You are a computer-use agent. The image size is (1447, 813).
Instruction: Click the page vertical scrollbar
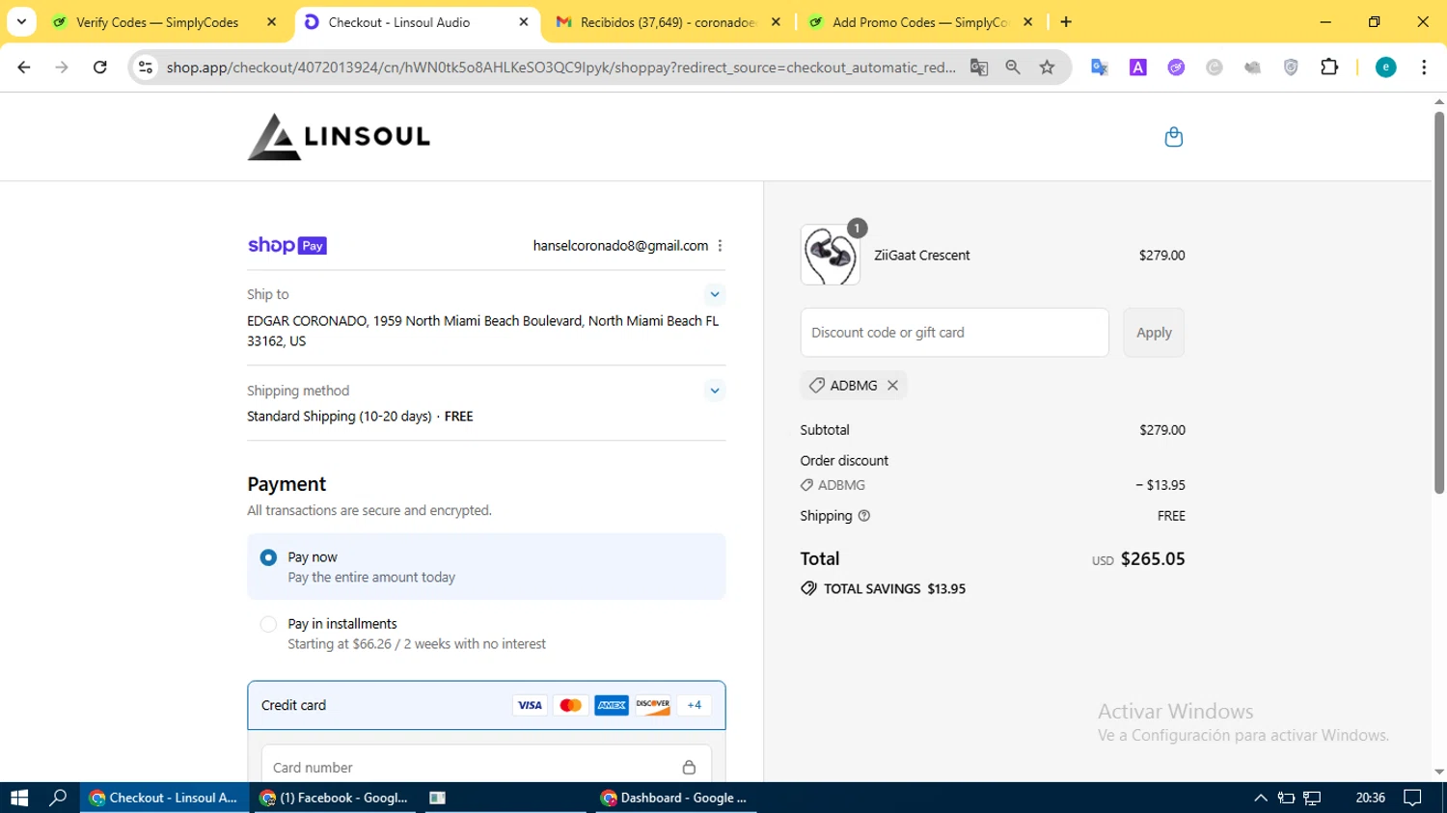1438,301
